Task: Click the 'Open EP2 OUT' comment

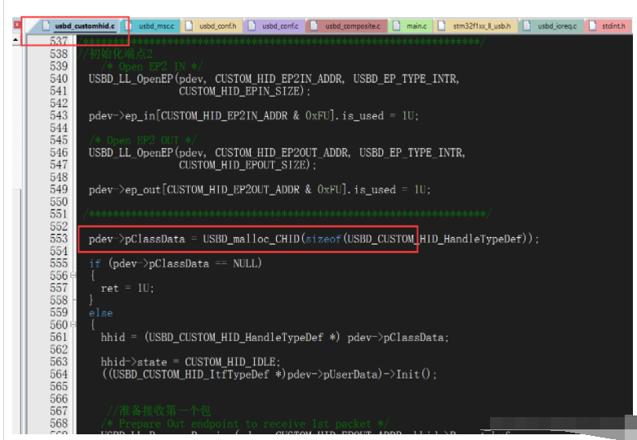Action: point(143,141)
